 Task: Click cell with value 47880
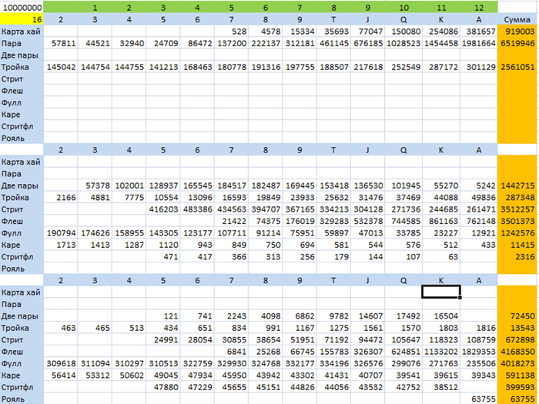(163, 387)
